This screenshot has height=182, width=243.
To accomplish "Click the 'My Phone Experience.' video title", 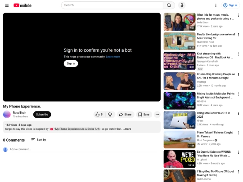I will coord(22,107).
